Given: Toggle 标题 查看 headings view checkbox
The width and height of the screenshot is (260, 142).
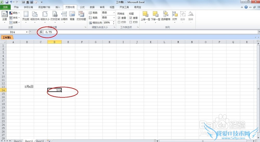Looking at the screenshot, I should [x=131, y=18].
